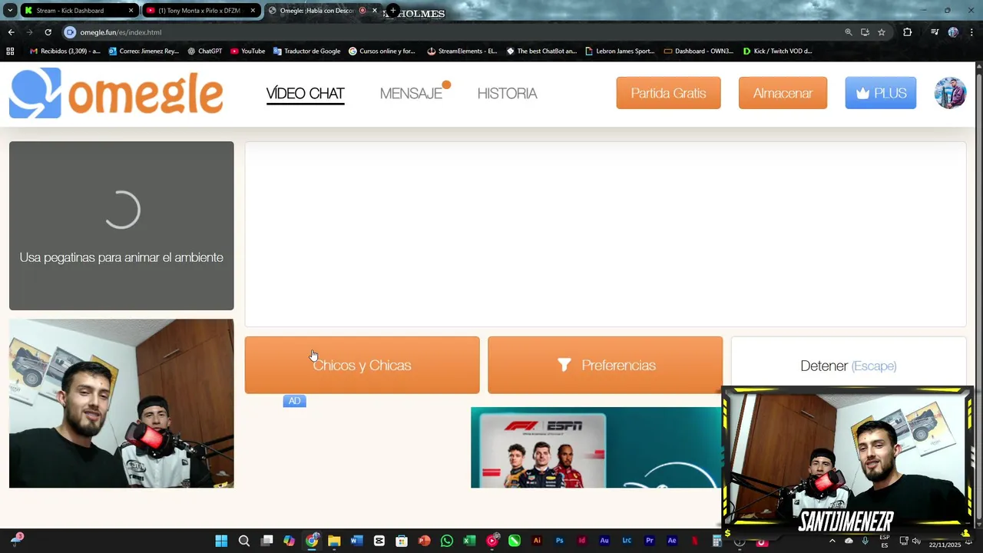Viewport: 983px width, 553px height.
Task: Click the zoom magnifier icon in address bar
Action: point(849,32)
